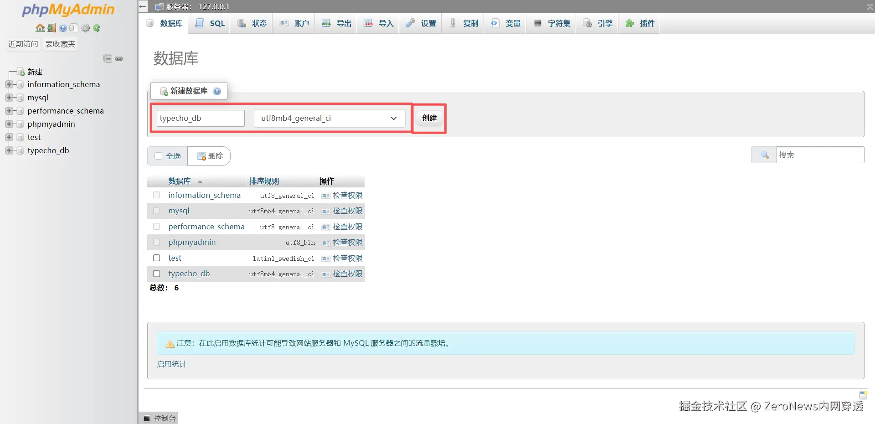
Task: Tick the checkbox for the mysql row
Action: [x=157, y=211]
